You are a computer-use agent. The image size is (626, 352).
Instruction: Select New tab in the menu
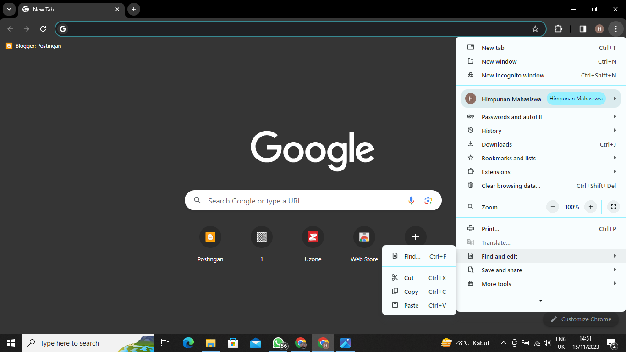click(x=541, y=48)
